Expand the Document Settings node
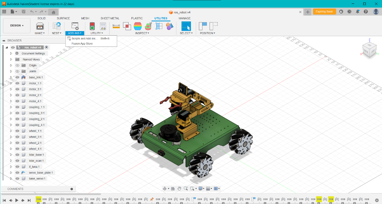 point(11,53)
